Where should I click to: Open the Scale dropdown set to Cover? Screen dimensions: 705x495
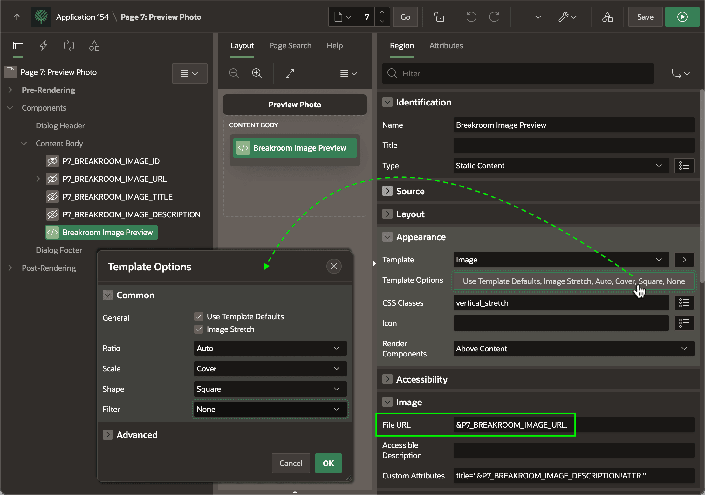coord(270,369)
